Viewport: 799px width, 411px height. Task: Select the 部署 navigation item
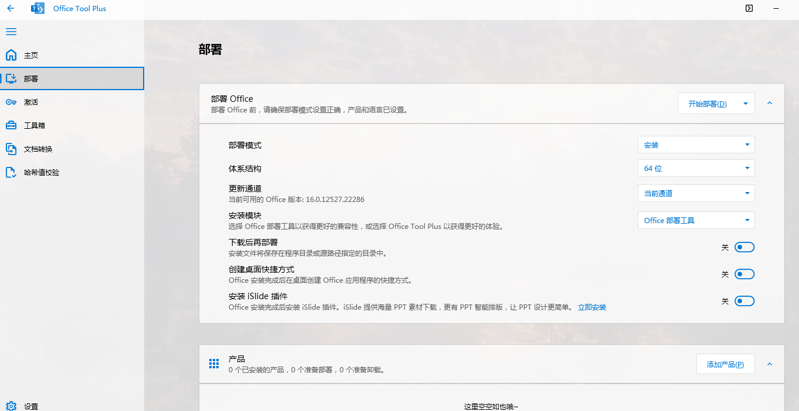click(72, 78)
